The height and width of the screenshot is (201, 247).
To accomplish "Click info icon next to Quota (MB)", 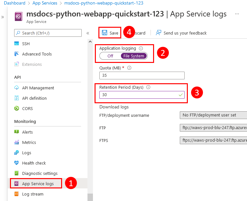I will (x=129, y=68).
